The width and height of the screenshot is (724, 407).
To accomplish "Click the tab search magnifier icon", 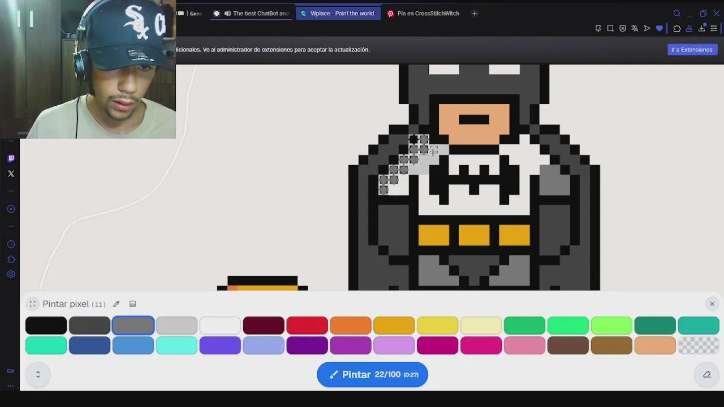I will pos(677,14).
